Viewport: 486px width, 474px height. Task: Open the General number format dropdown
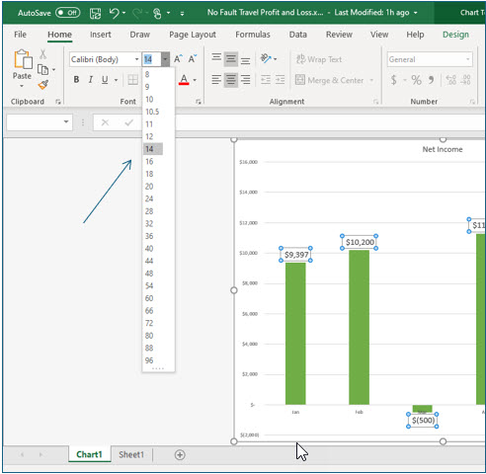[467, 59]
